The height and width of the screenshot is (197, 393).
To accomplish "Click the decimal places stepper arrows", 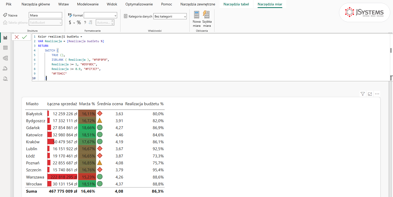I will (112, 23).
